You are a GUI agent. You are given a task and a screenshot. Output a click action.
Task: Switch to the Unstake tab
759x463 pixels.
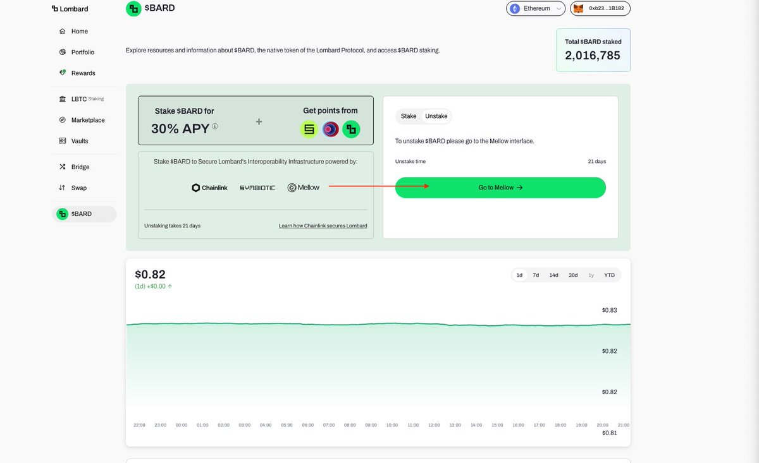point(436,116)
